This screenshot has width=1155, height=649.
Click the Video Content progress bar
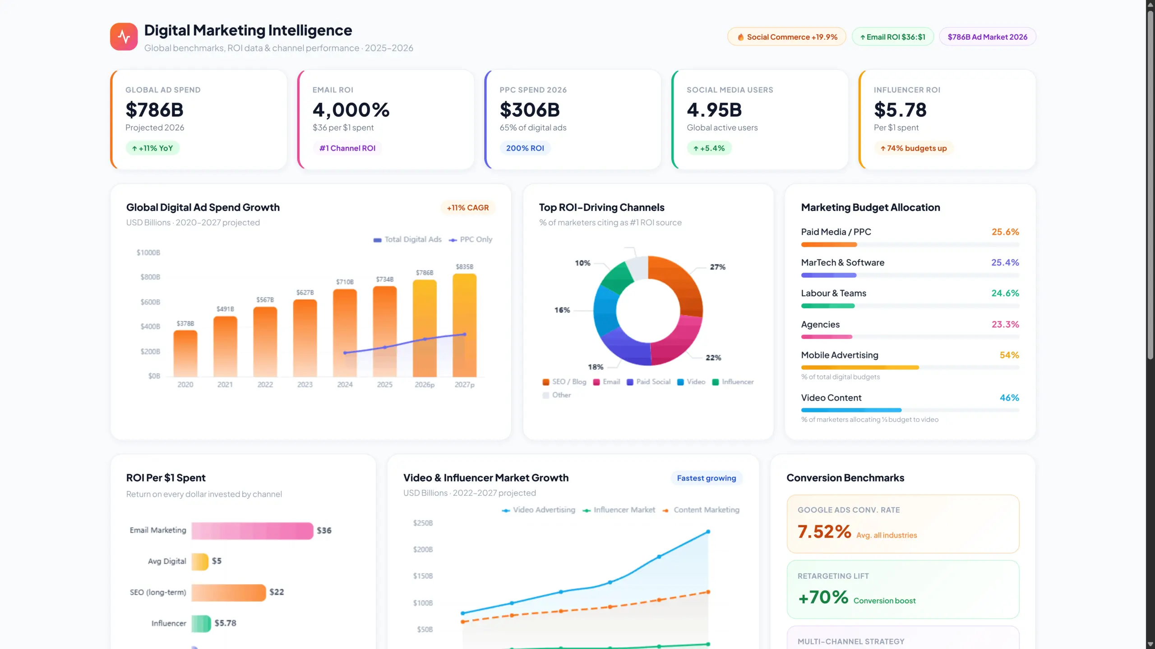coord(910,410)
